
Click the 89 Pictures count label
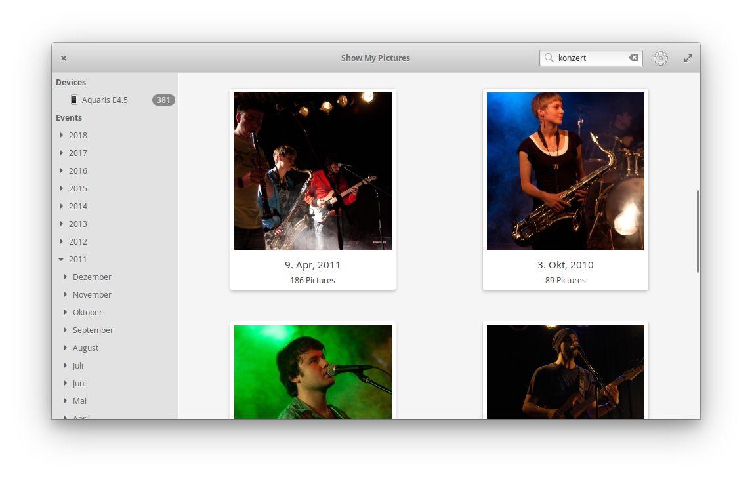coord(566,280)
